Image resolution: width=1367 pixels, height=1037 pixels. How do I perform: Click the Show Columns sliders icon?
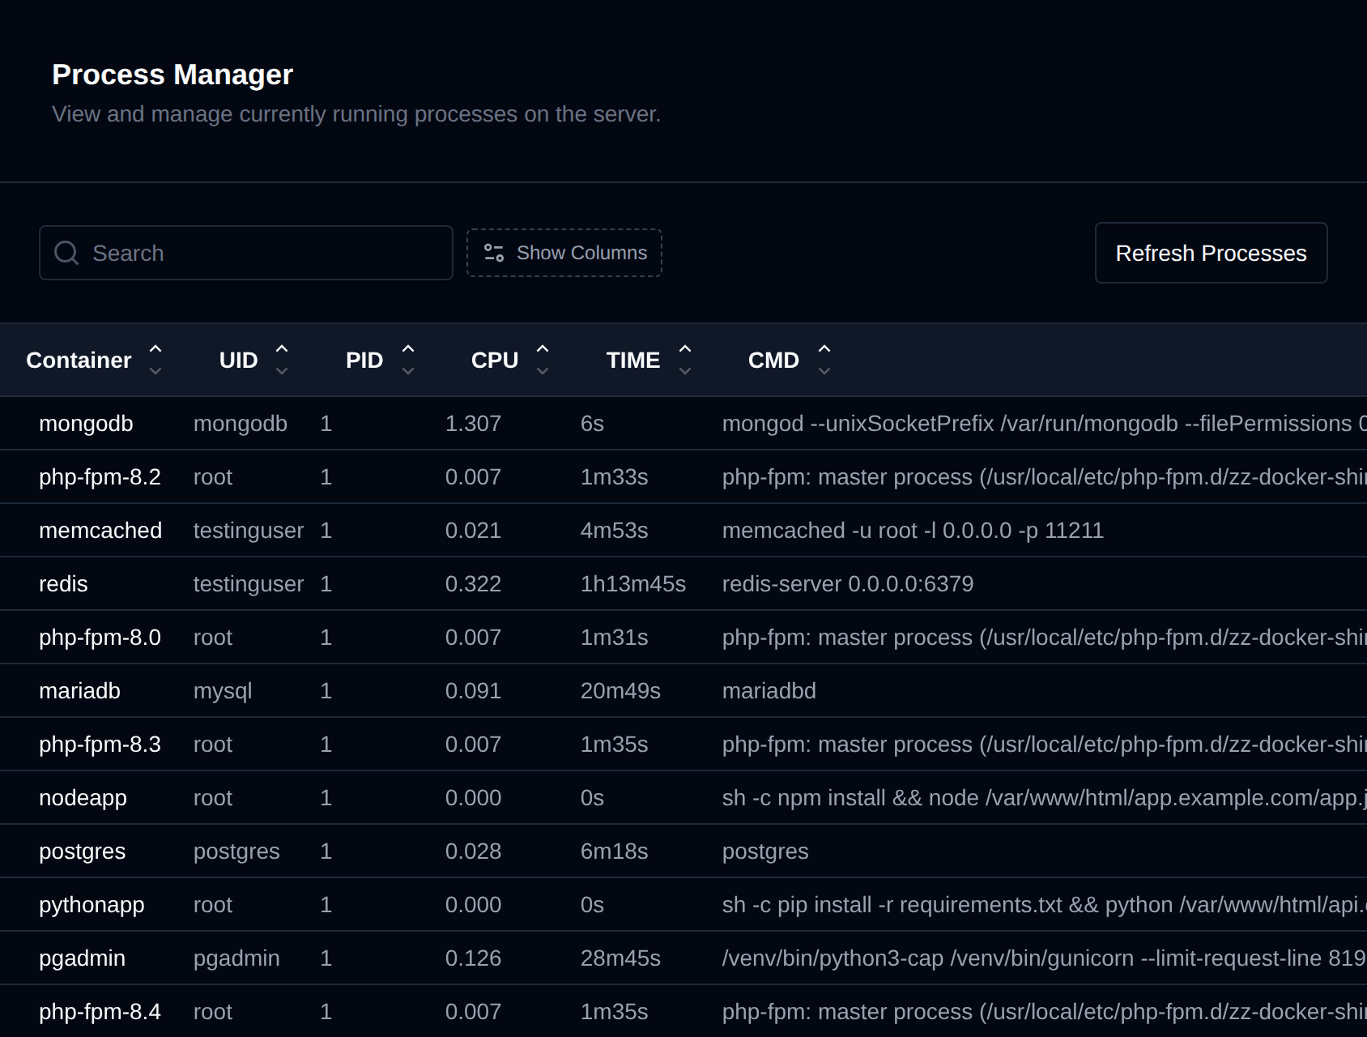494,253
